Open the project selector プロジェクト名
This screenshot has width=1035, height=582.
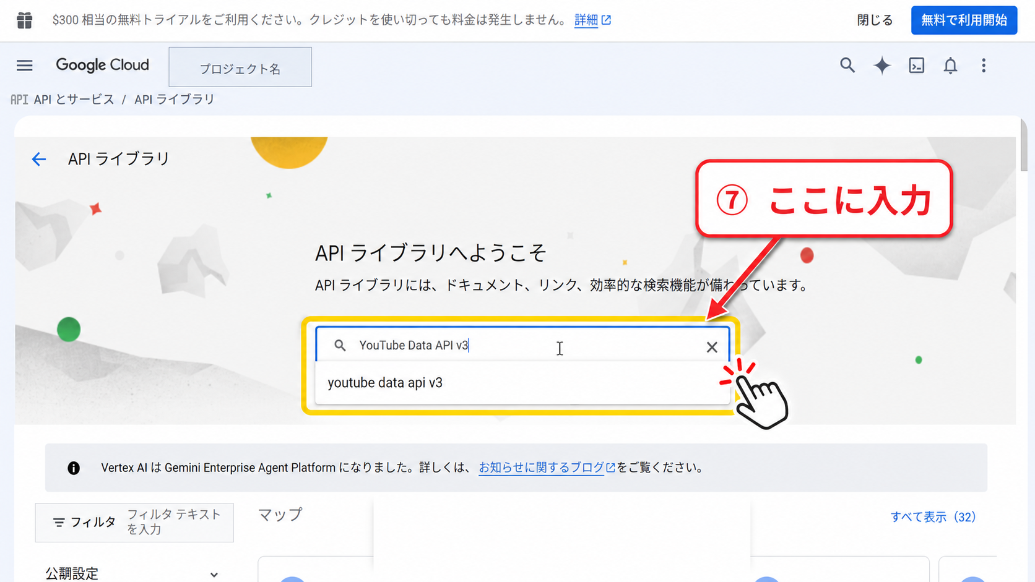pos(240,67)
